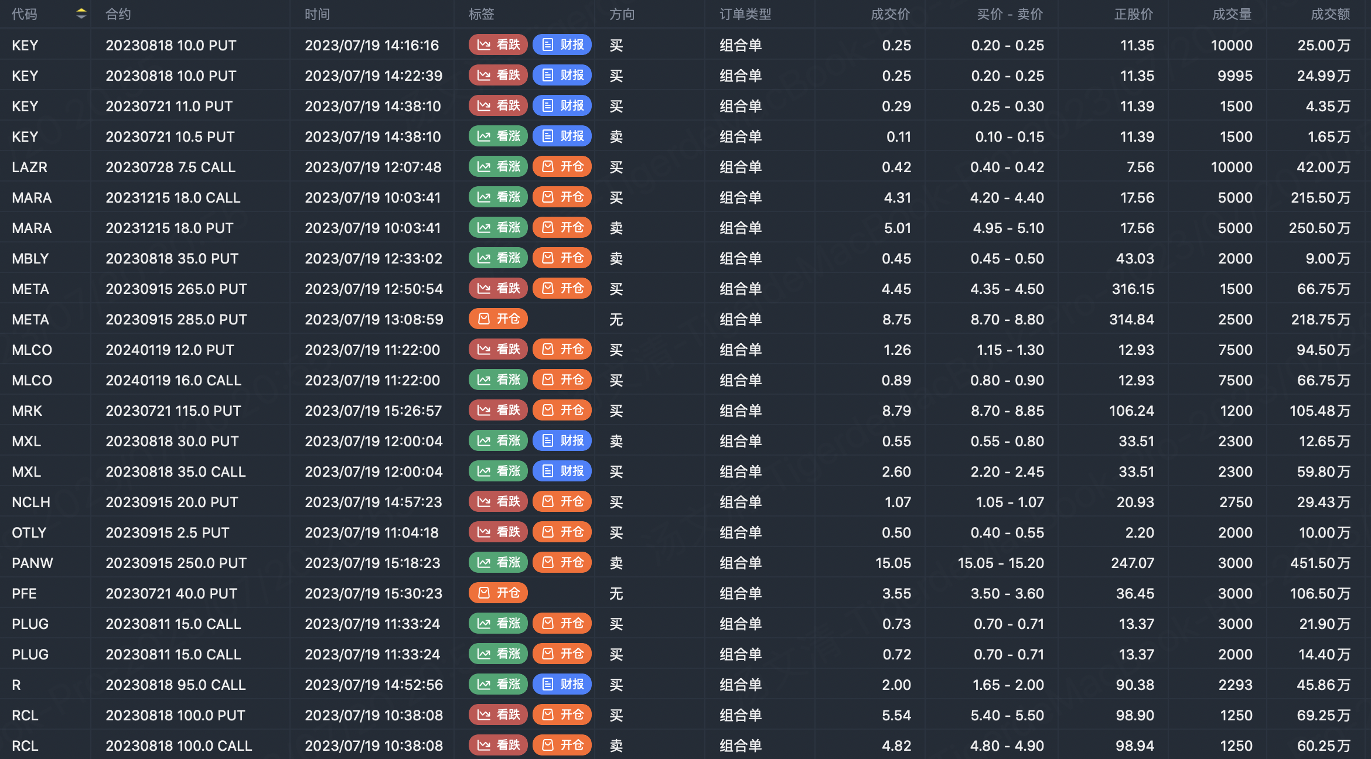
Task: Select the MRK 20230721 115.0 PUT contract
Action: coord(173,411)
